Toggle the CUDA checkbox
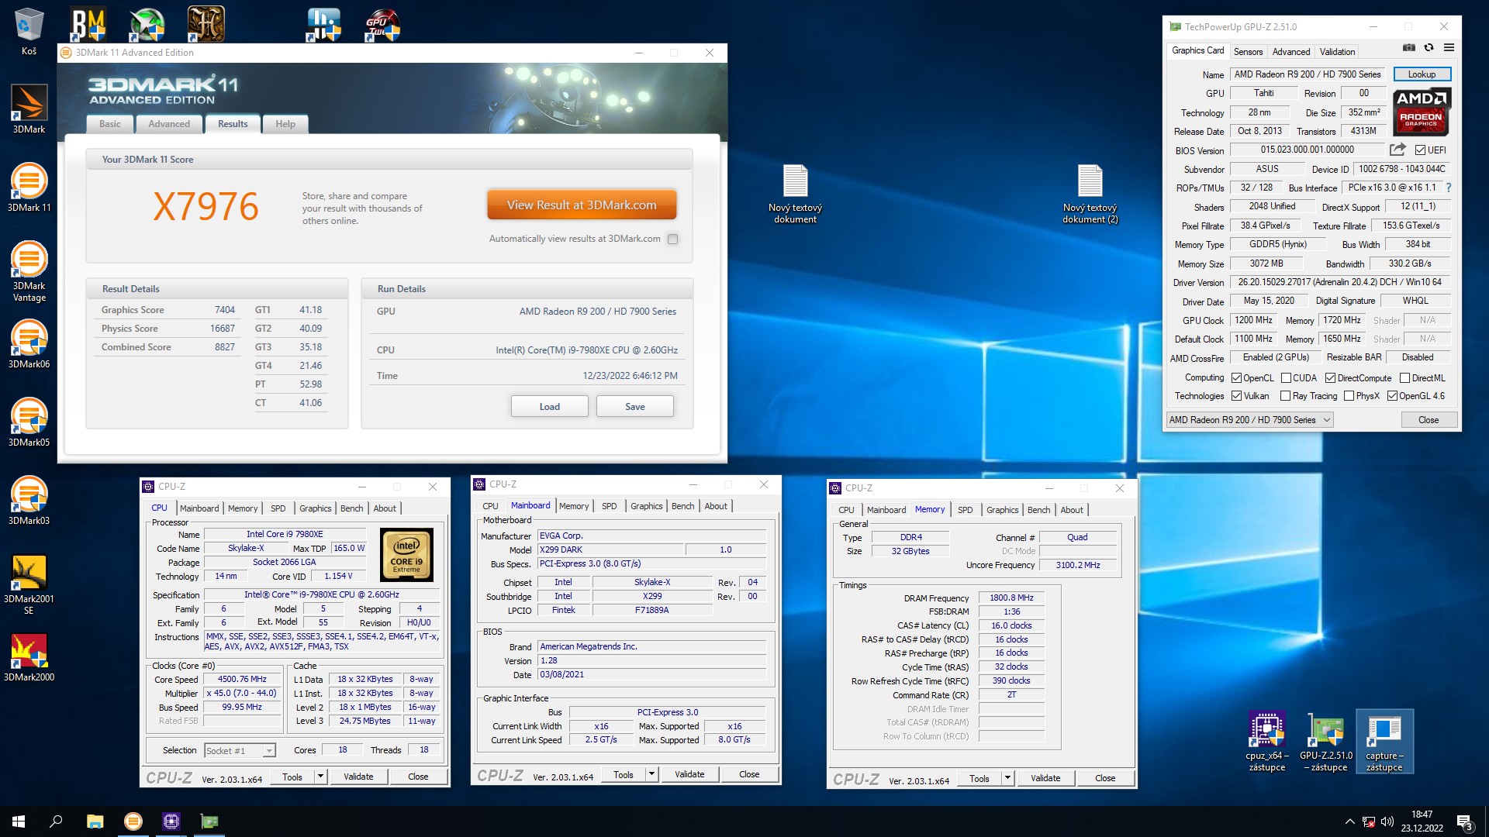 click(1286, 378)
